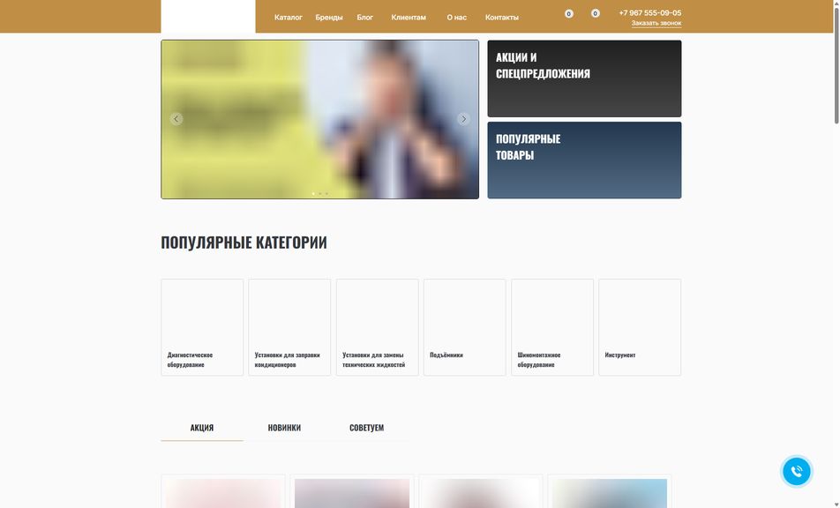Open the О нас menu item

coord(457,17)
